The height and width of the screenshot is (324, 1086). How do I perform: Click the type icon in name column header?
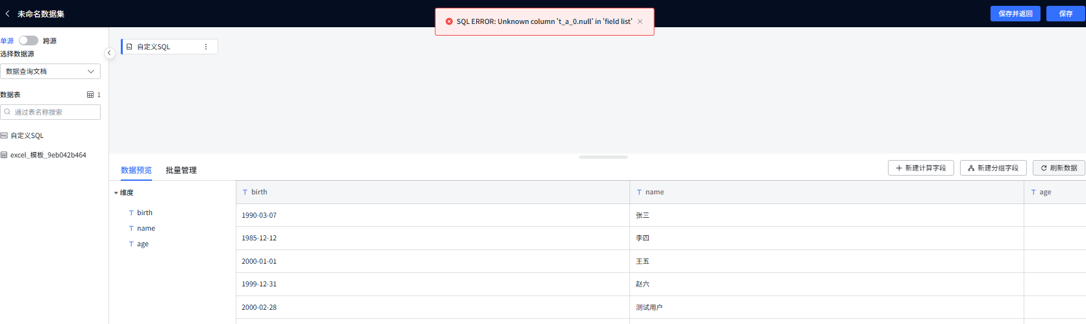point(639,192)
